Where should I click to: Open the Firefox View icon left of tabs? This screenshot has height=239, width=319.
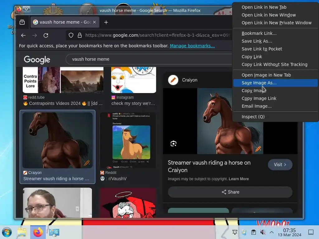point(22,22)
